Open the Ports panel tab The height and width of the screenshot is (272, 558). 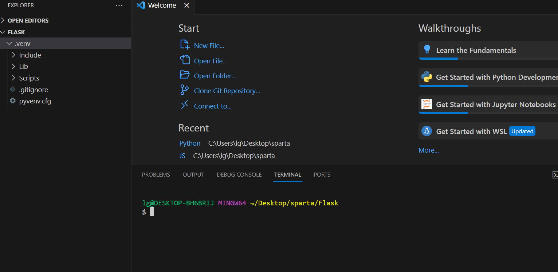point(322,175)
